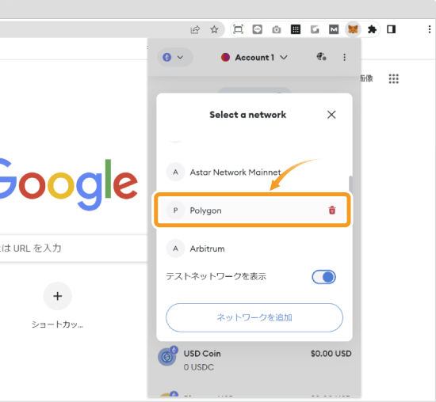
Task: Open the USD Coin token row
Action: (254, 360)
